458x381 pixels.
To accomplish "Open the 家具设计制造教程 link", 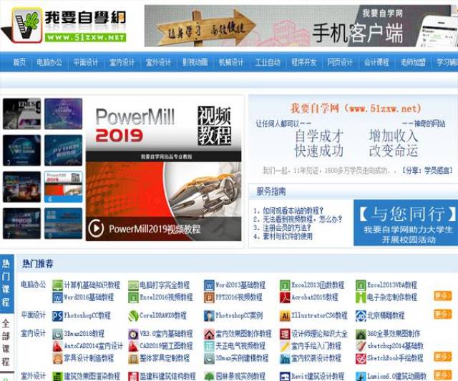I will [89, 358].
